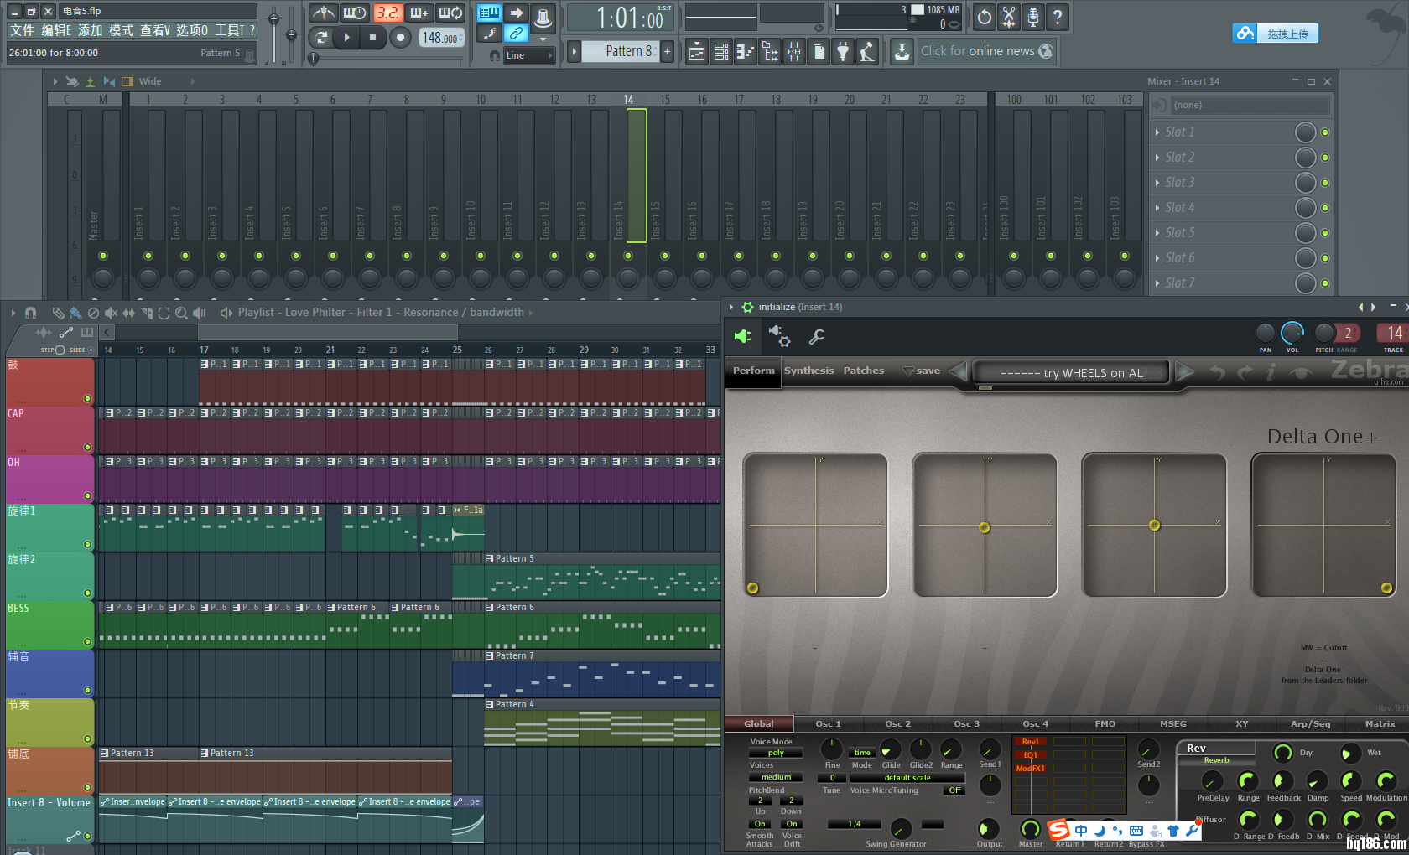Screen dimensions: 1409x855
Task: Toggle mute on the BESS track
Action: [x=87, y=642]
